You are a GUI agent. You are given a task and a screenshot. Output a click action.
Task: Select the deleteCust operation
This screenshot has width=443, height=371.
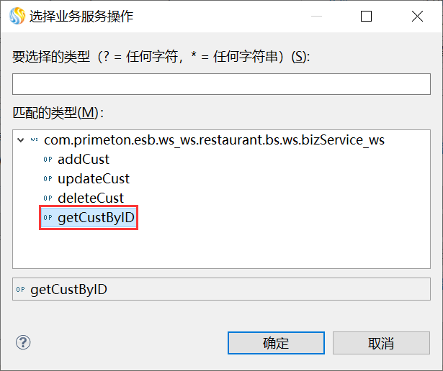[x=91, y=198]
